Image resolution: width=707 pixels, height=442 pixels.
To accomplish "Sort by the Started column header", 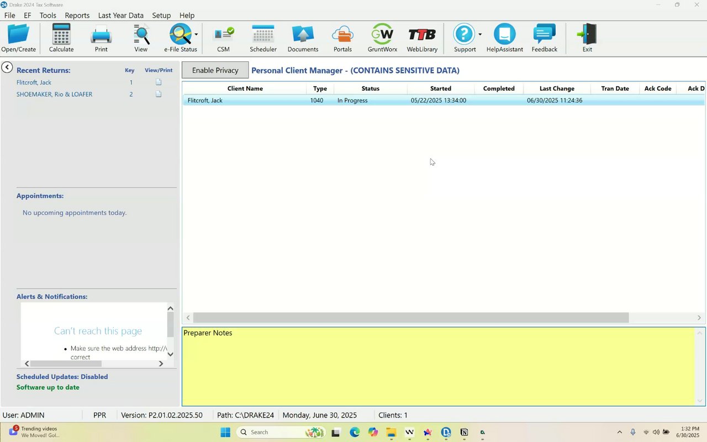I will pyautogui.click(x=441, y=88).
